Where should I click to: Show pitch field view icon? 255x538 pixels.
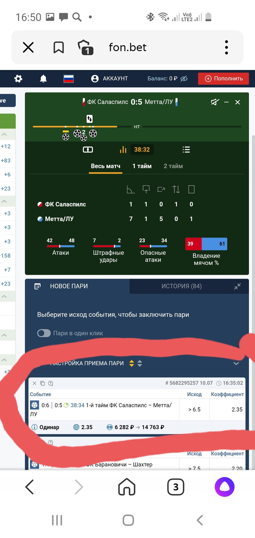click(88, 149)
